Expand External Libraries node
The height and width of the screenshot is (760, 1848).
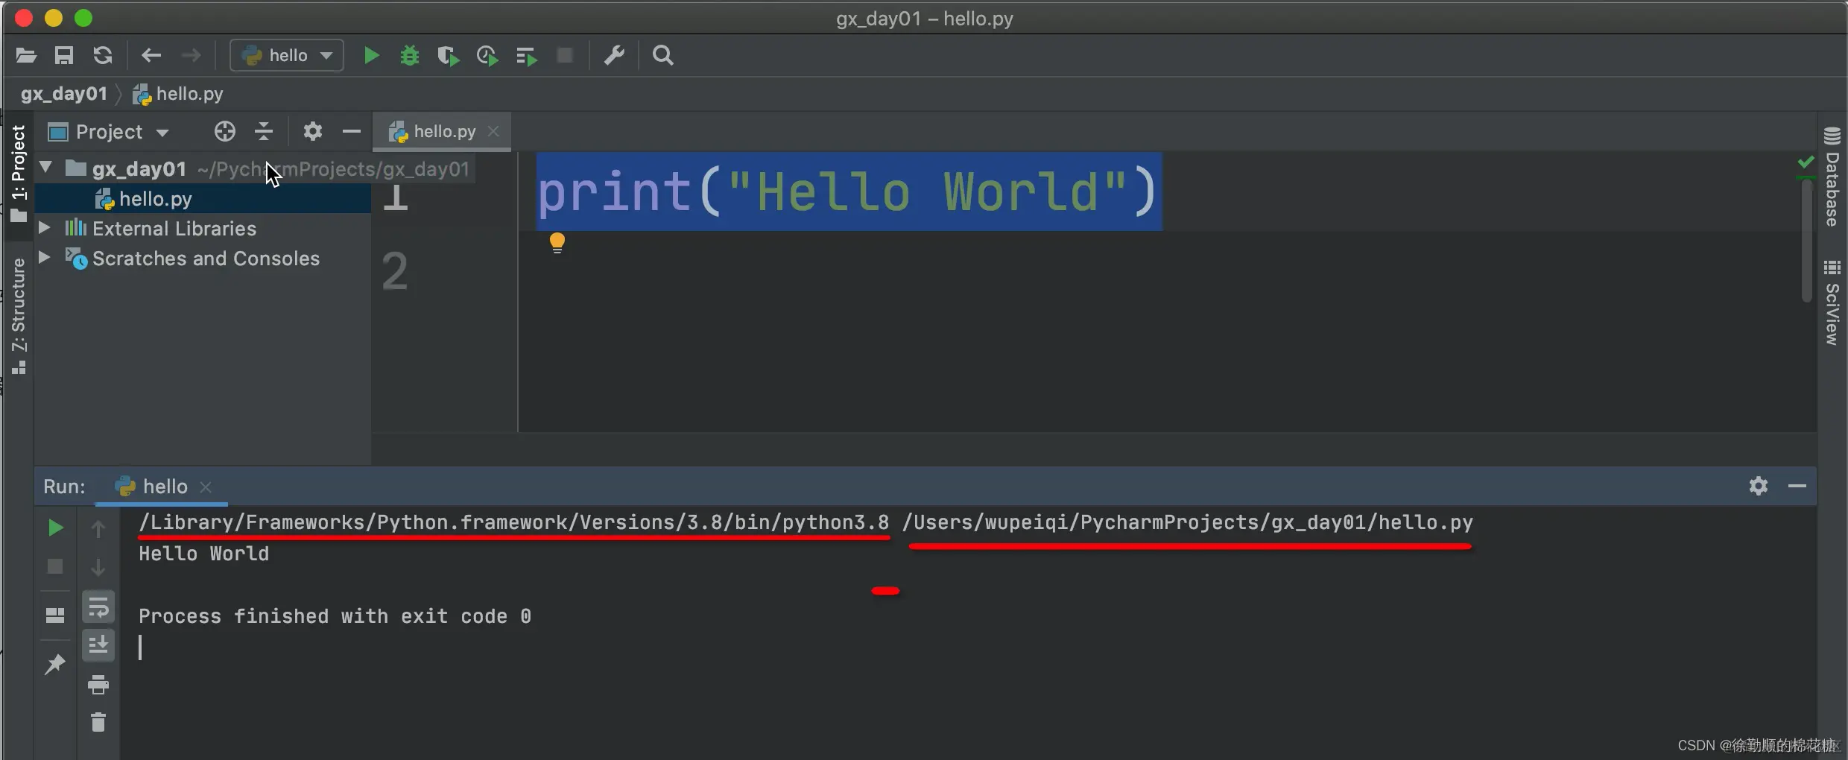tap(44, 227)
